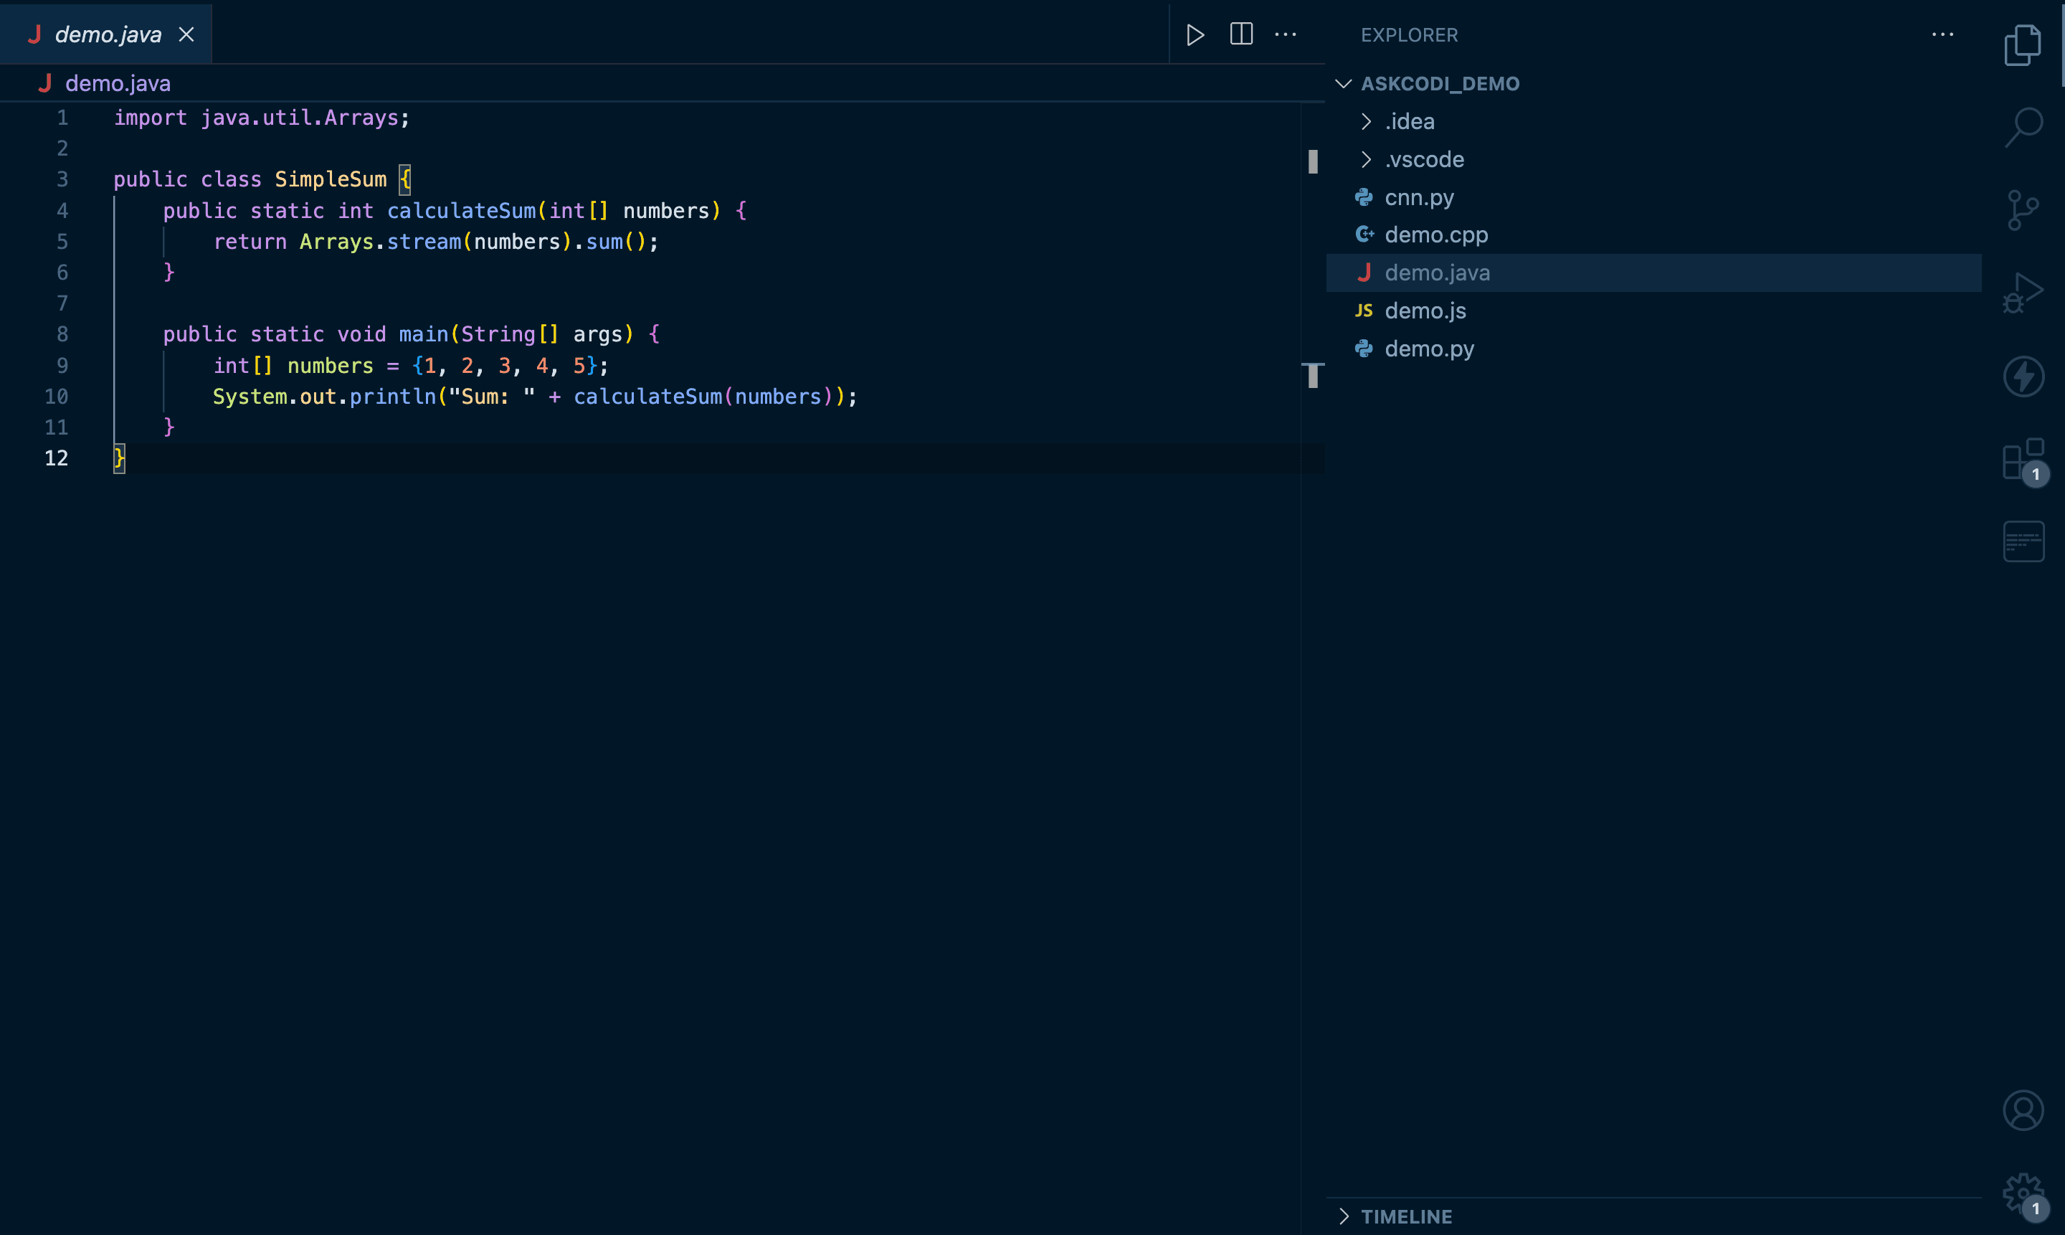Open the panel icon below Extensions
Image resolution: width=2065 pixels, height=1235 pixels.
pyautogui.click(x=2023, y=541)
